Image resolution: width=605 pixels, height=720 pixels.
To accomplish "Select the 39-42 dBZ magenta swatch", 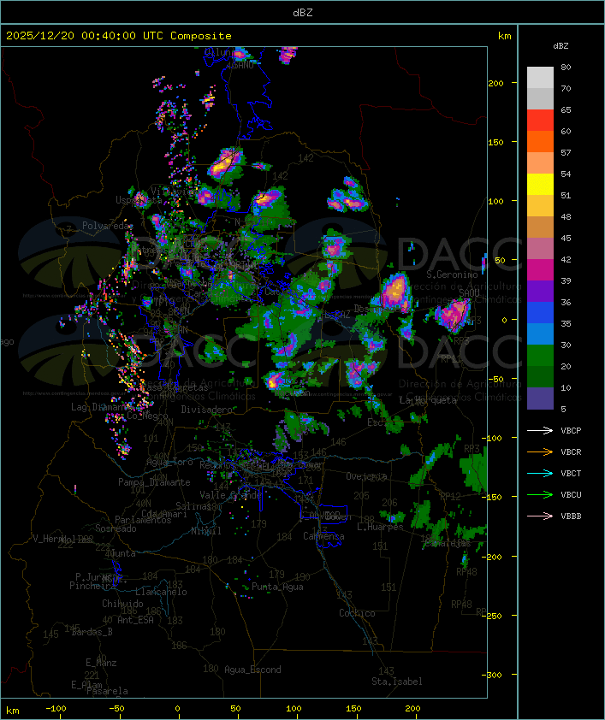I will pyautogui.click(x=540, y=270).
